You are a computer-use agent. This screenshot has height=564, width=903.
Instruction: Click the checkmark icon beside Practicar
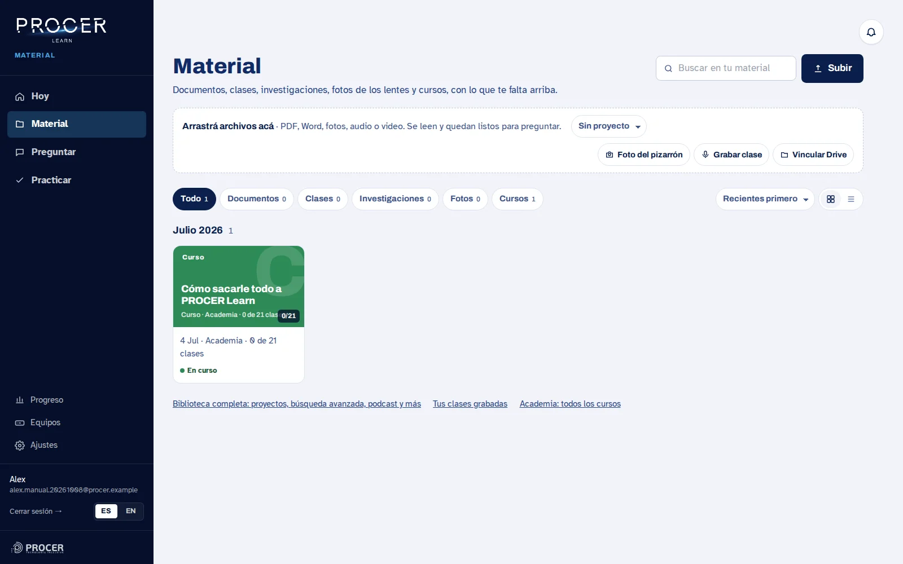(x=20, y=180)
